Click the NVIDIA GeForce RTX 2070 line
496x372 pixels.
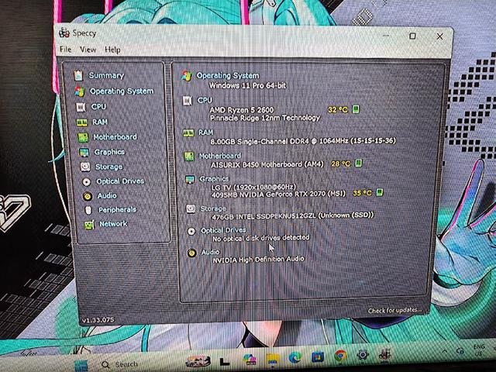pos(278,194)
